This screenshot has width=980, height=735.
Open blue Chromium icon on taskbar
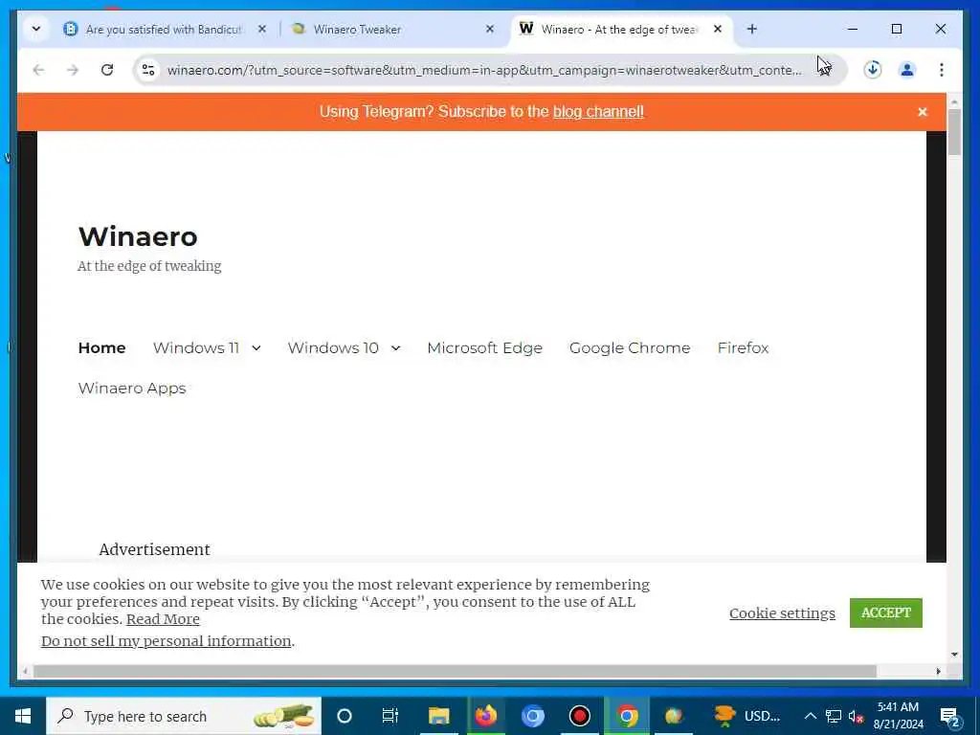coord(533,716)
